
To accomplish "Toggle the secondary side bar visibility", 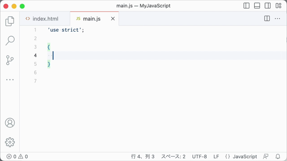I will pyautogui.click(x=268, y=6).
